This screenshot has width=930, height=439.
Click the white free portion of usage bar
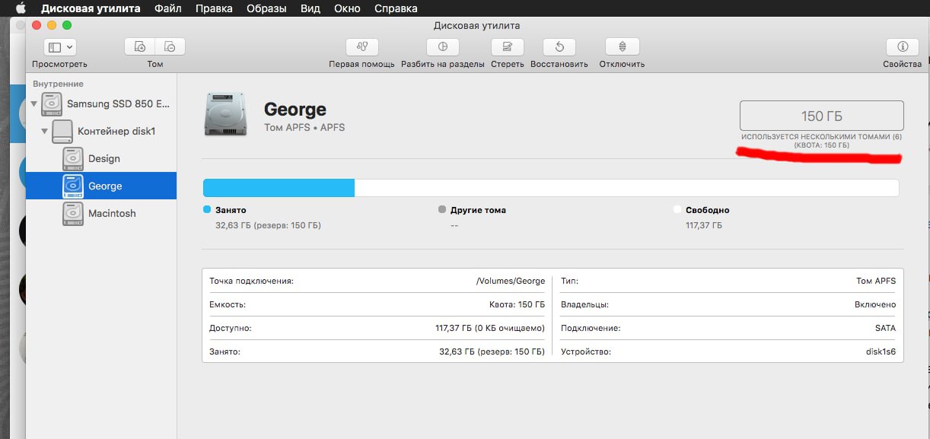coord(626,188)
